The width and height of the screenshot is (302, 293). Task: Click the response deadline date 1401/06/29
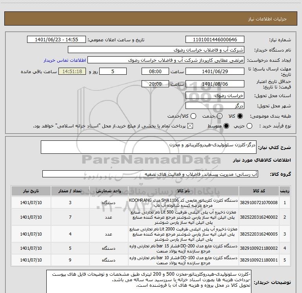tap(215, 71)
